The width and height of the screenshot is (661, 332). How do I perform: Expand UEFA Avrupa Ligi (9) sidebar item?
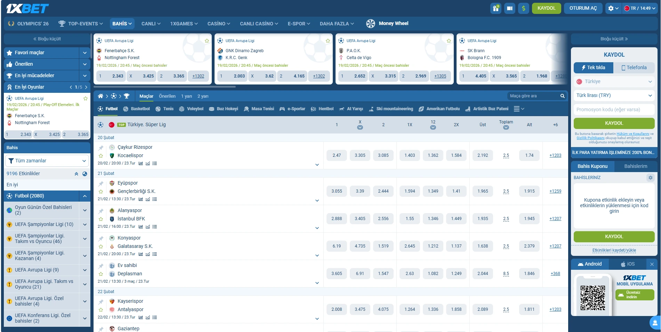pyautogui.click(x=84, y=270)
